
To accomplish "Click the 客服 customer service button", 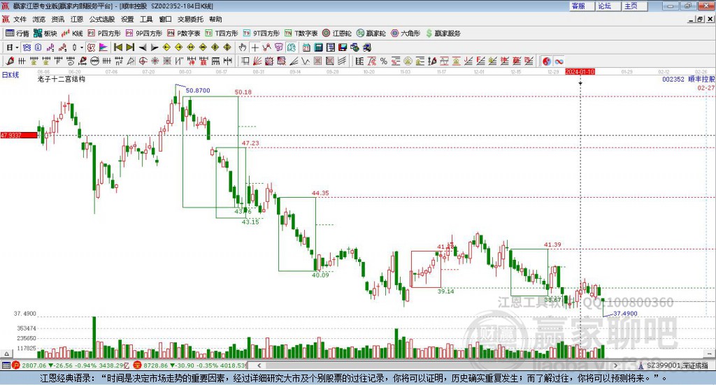I will (582, 6).
